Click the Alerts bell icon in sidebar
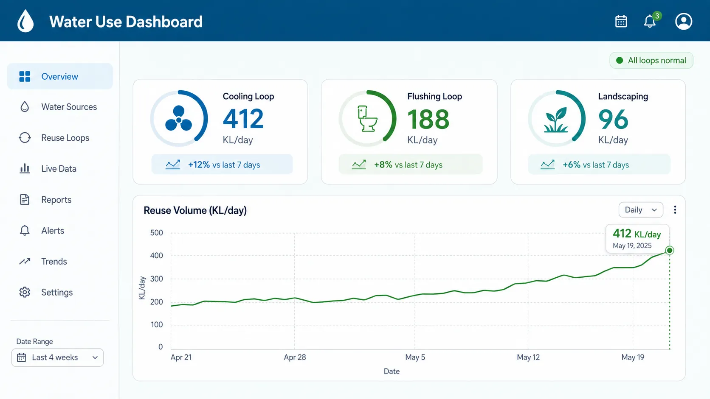Screen dimensions: 710x399 point(25,230)
